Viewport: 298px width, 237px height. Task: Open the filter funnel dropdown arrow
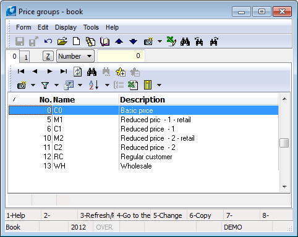click(56, 85)
